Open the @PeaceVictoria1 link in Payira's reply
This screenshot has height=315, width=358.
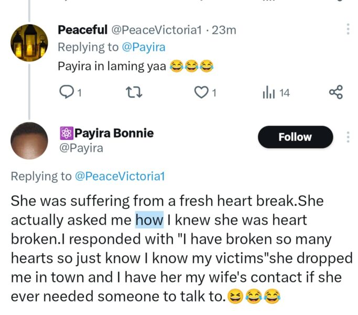[x=121, y=177]
